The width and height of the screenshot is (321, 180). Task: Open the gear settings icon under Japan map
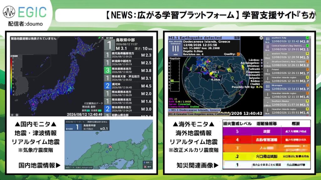click(17, 115)
